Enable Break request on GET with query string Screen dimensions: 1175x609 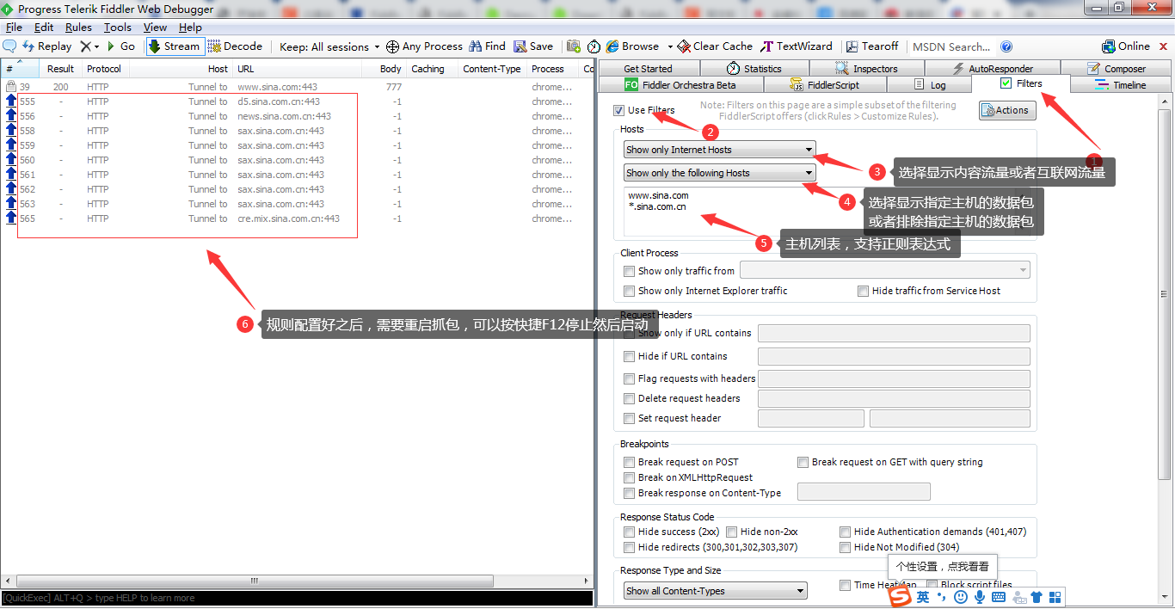point(803,462)
